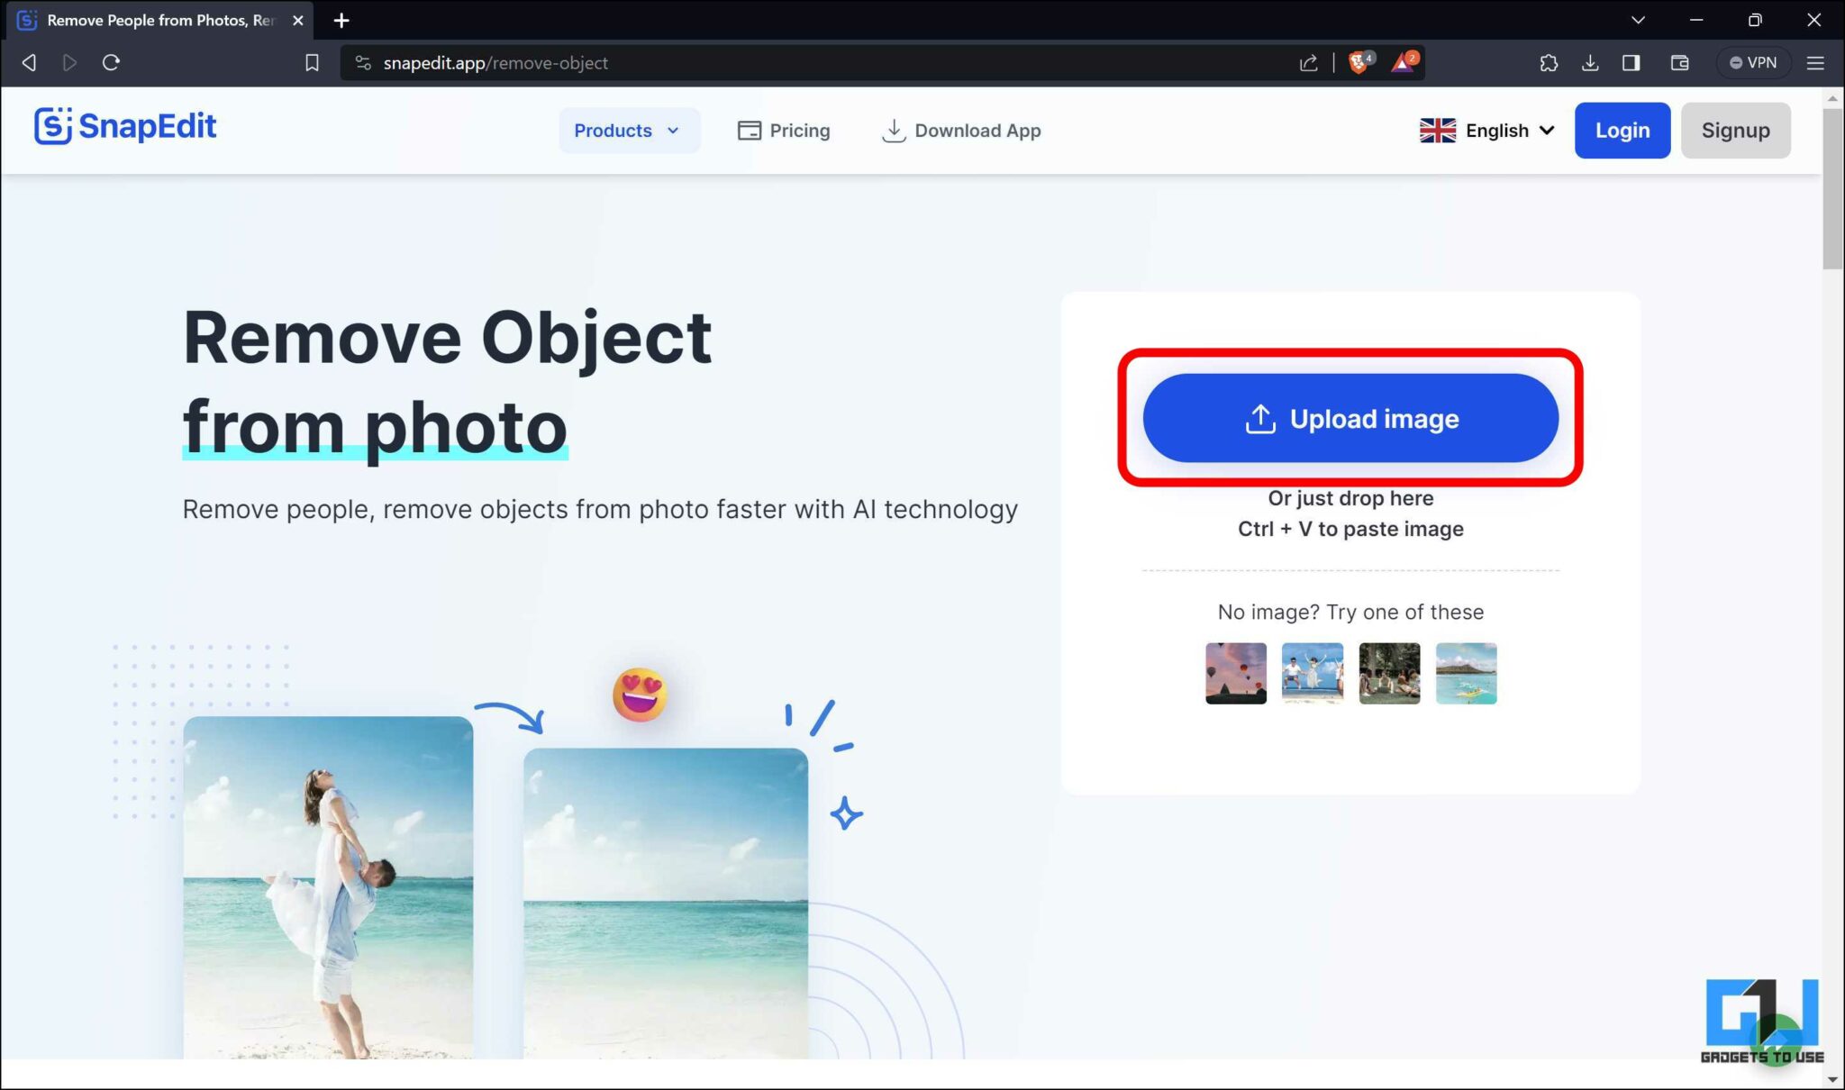
Task: Open the Brave Rewards triangle icon
Action: 1404,62
